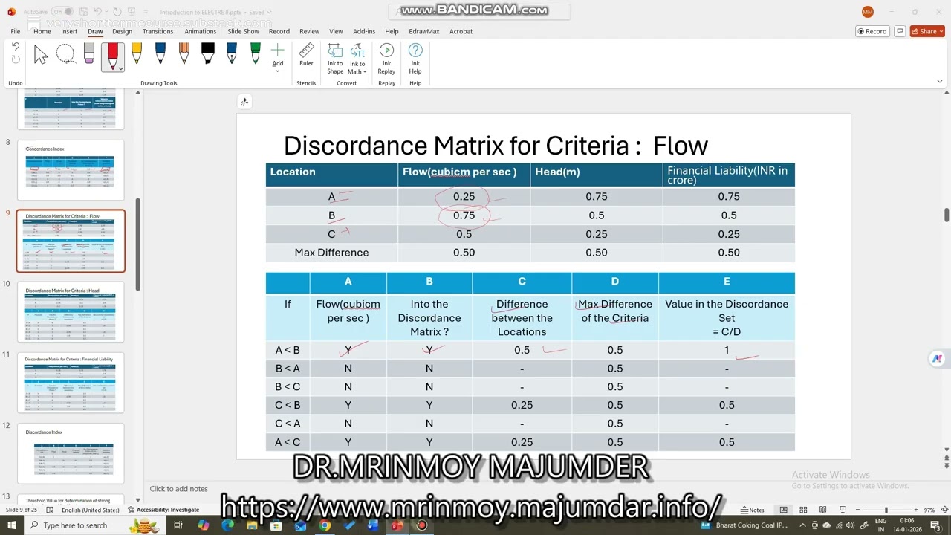Open Microsoft Edge from the taskbar
Viewport: 951px width, 535px height.
coord(227,525)
